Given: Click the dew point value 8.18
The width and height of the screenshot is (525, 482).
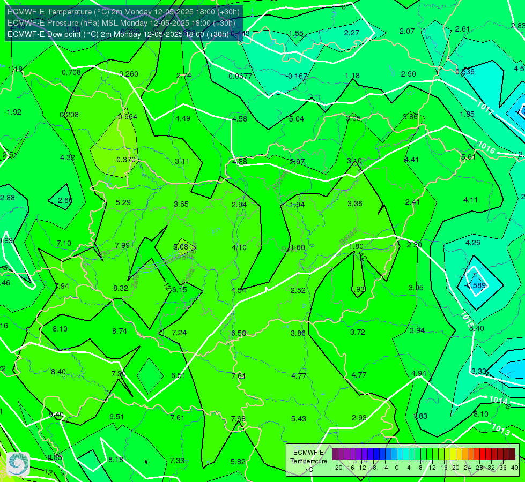Looking at the screenshot, I should pyautogui.click(x=116, y=460).
